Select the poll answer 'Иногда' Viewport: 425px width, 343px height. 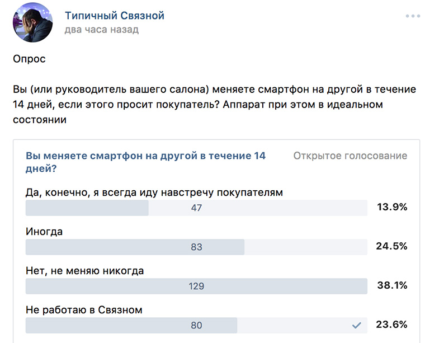45,232
